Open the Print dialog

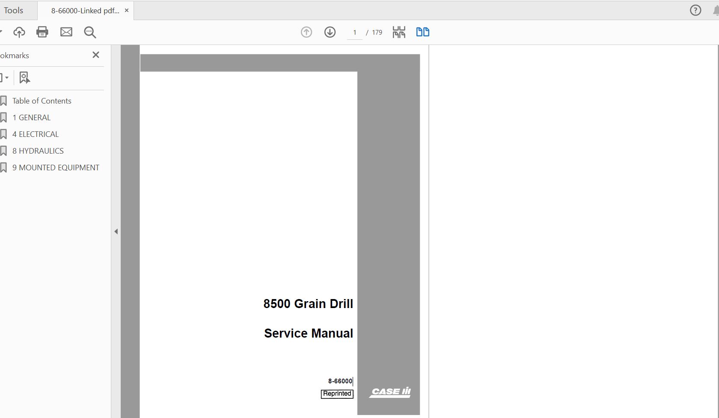click(x=42, y=32)
